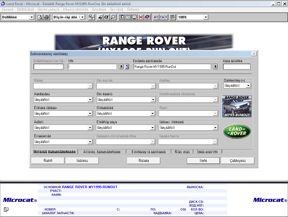288x217 pixels.
Task: Open the second menu in the menu bar
Action: [x=25, y=10]
